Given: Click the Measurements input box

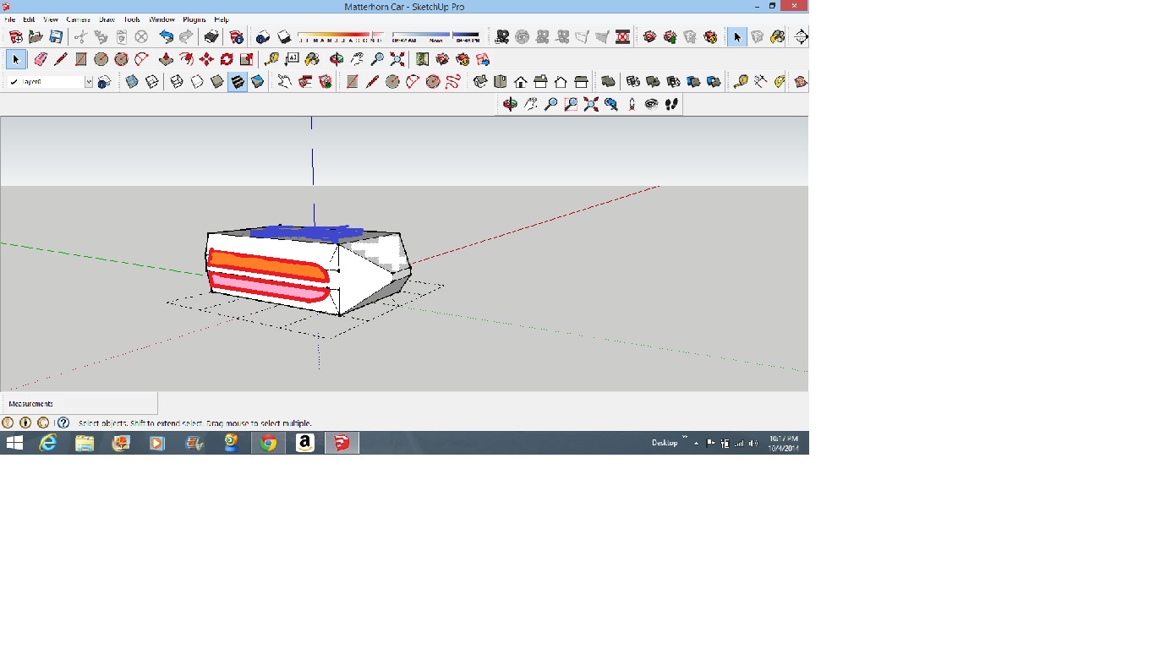Looking at the screenshot, I should coord(106,404).
